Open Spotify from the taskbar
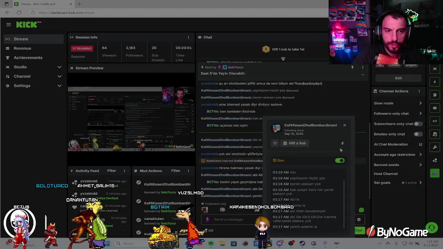Viewport: 443px width, 249px height. coord(211,243)
